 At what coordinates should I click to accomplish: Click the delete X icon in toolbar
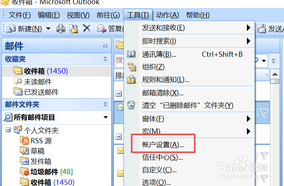click(x=87, y=28)
